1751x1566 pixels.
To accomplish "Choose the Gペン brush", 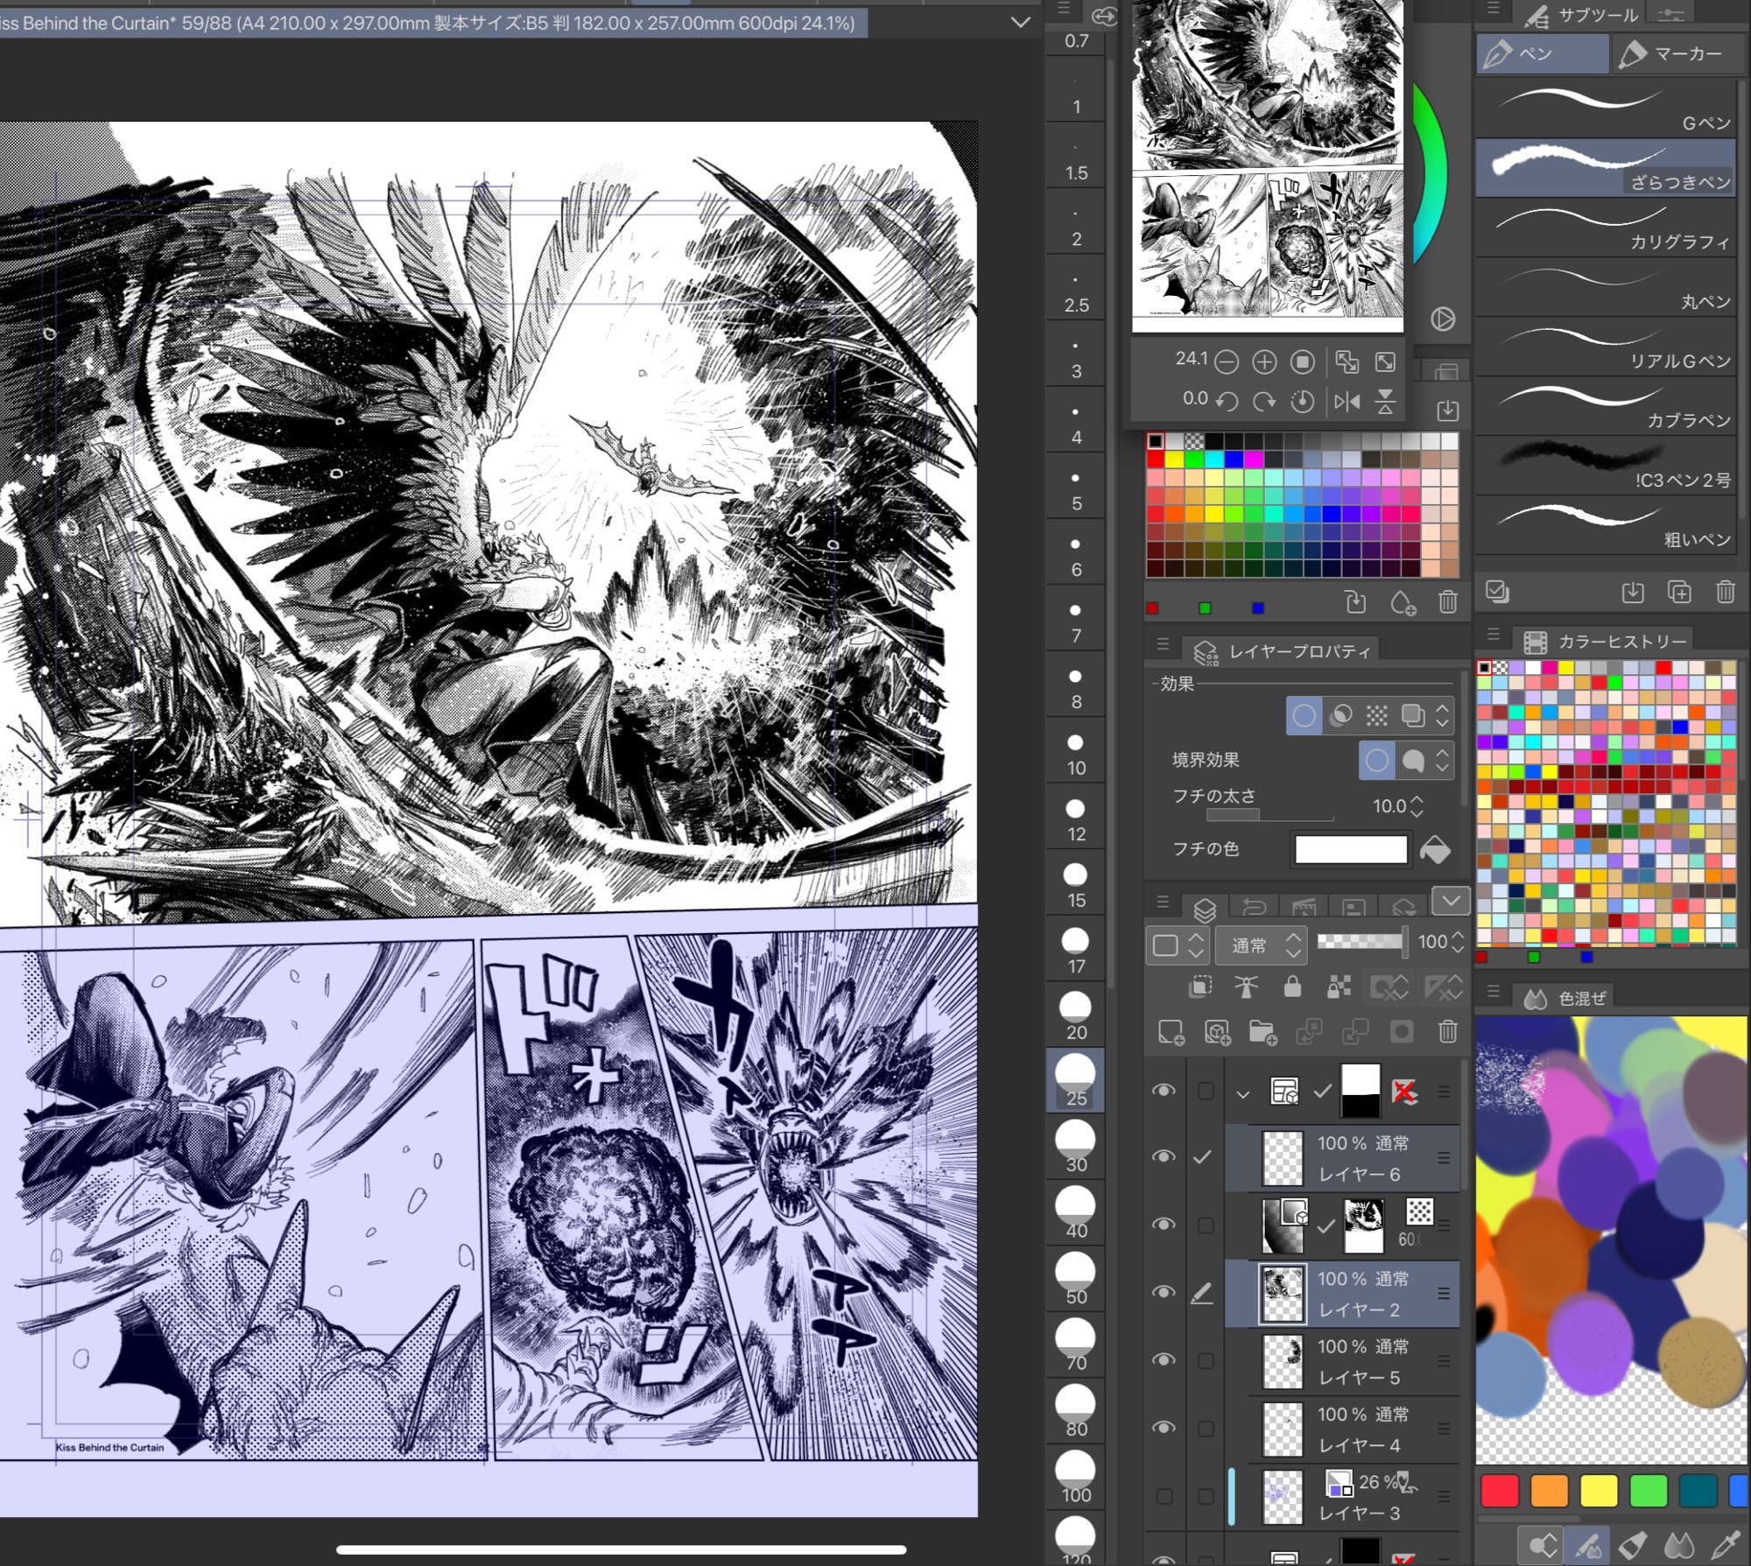I will [1605, 108].
